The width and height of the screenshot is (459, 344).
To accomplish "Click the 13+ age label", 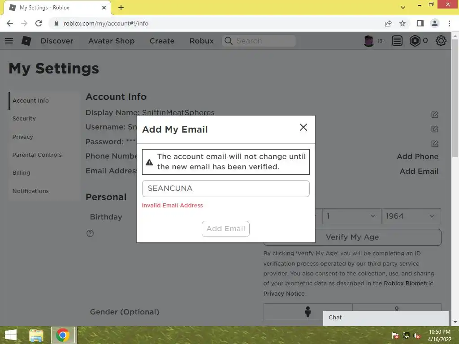I will 381,41.
